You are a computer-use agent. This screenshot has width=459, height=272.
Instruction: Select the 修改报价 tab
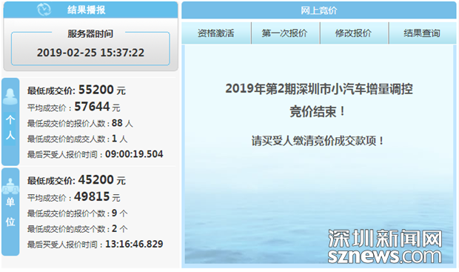click(x=354, y=33)
